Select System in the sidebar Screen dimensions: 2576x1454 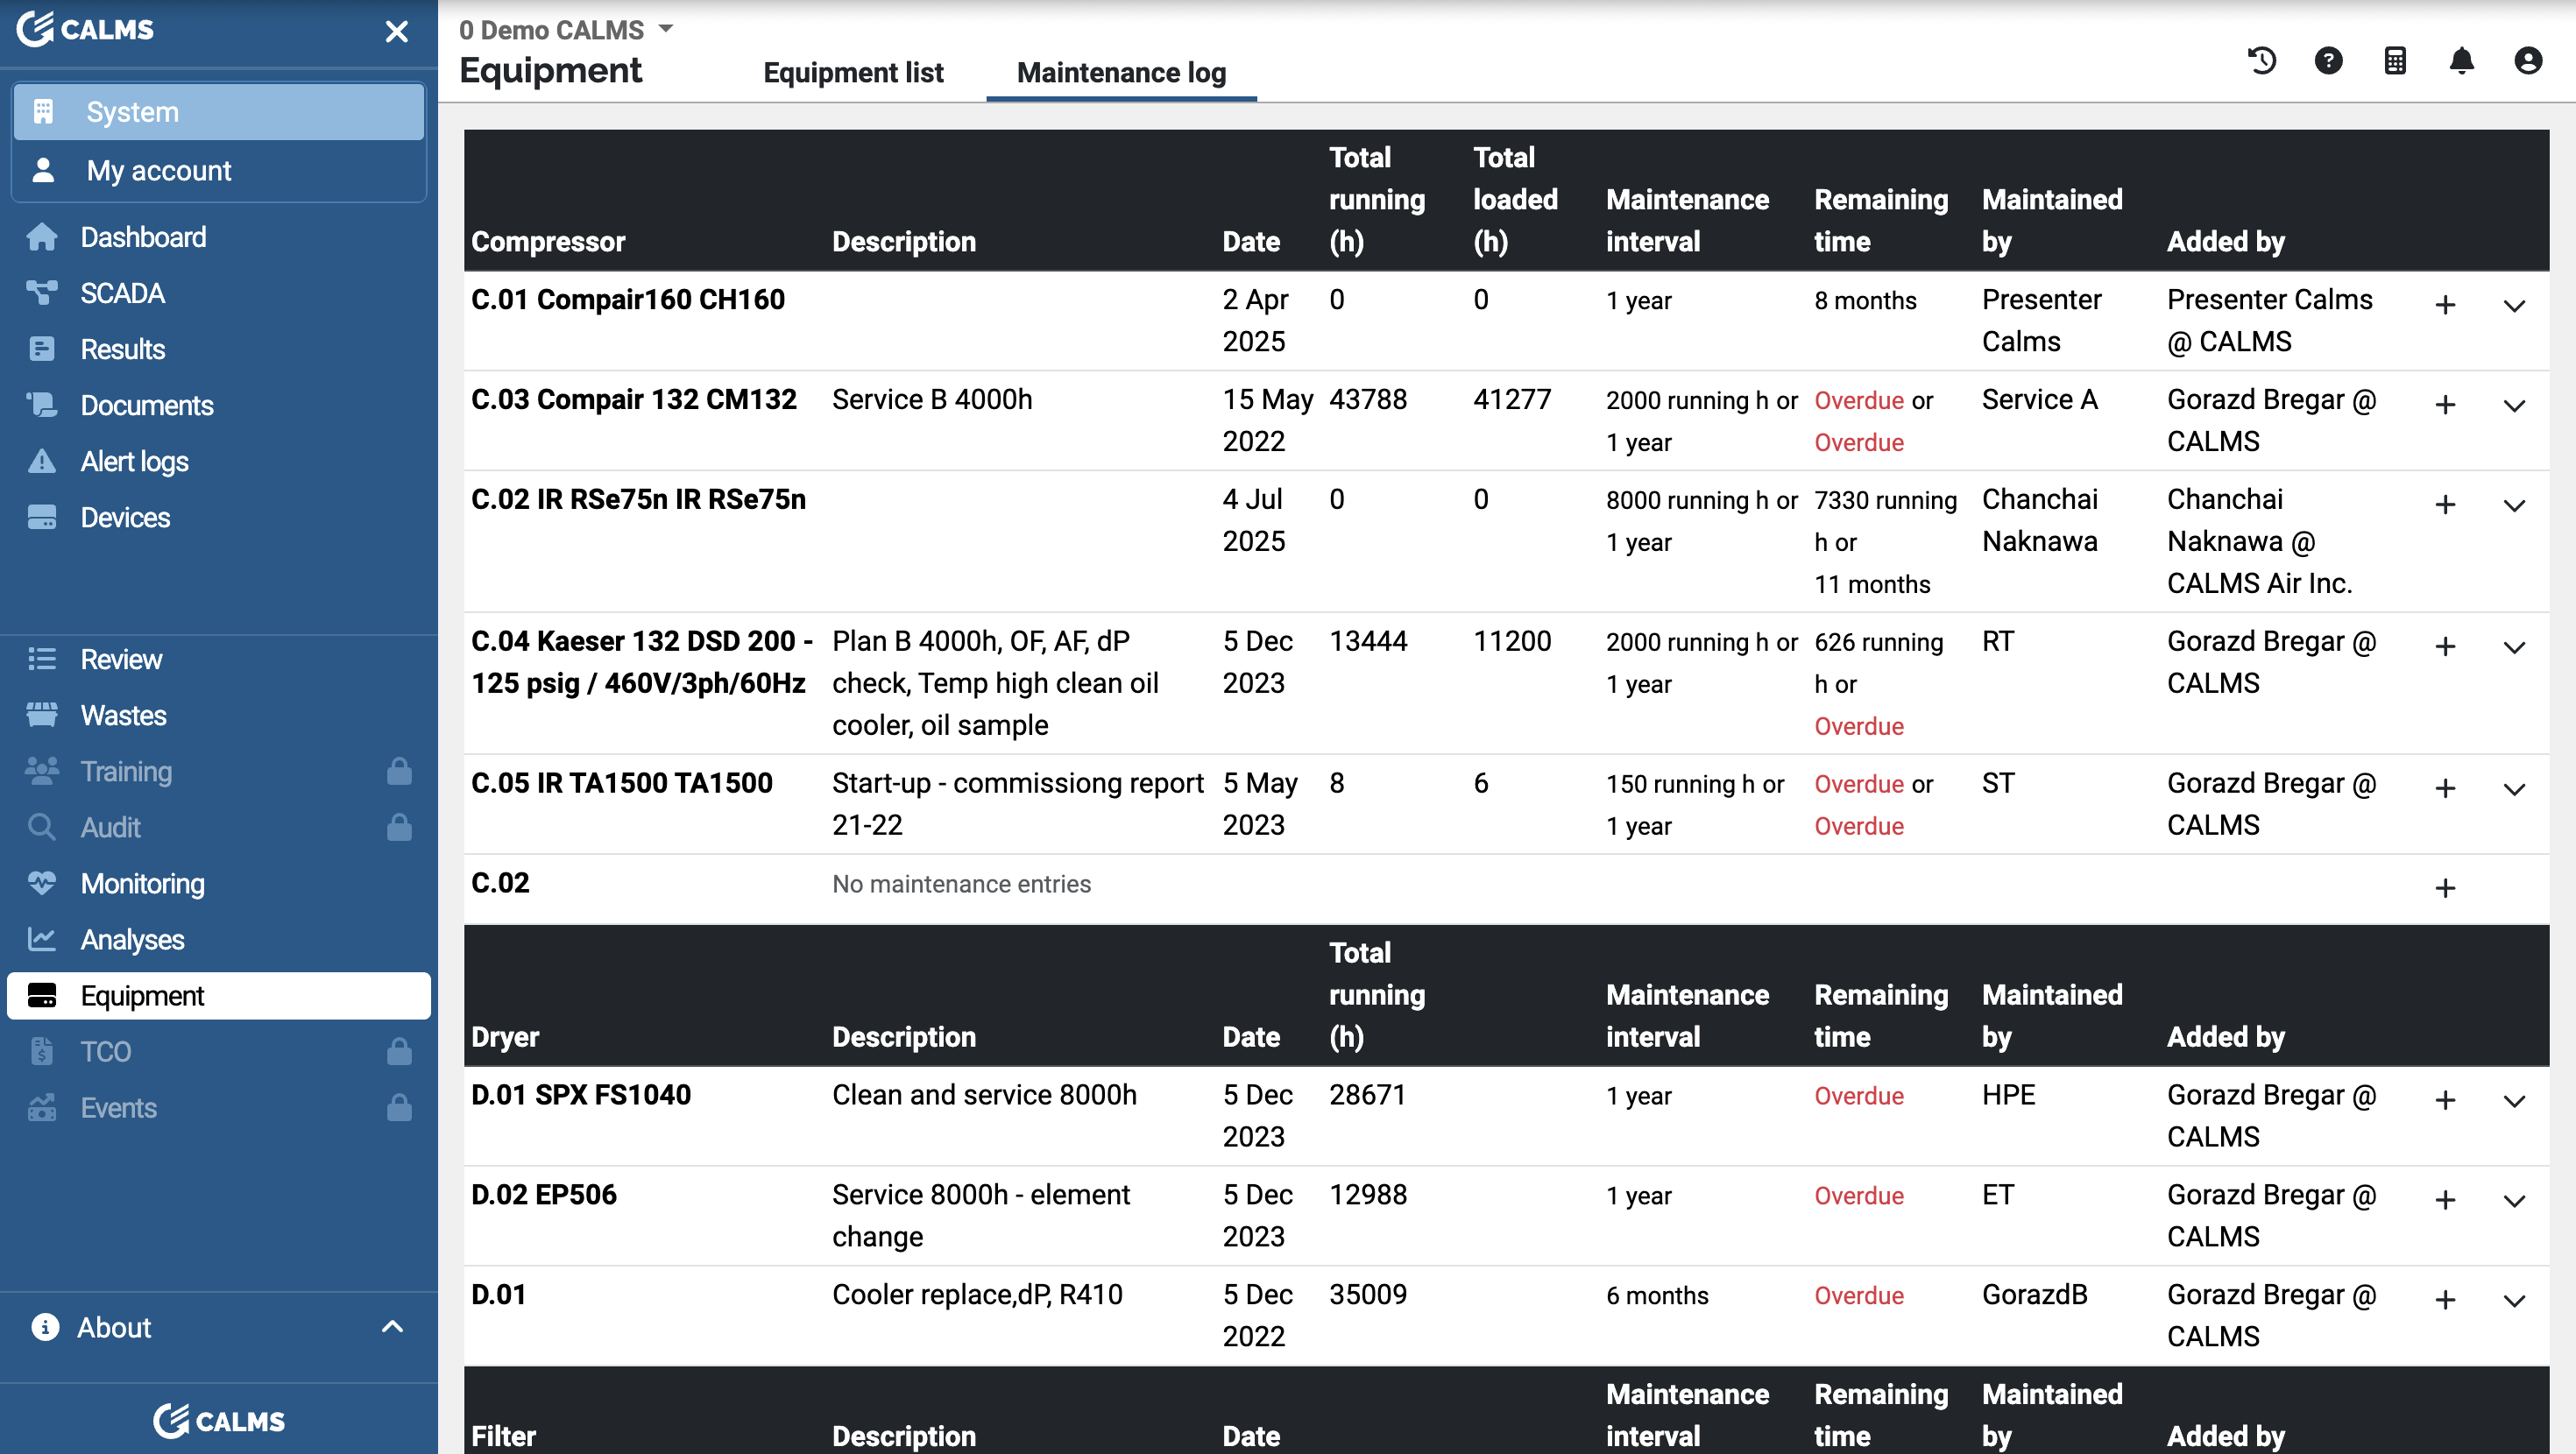219,111
